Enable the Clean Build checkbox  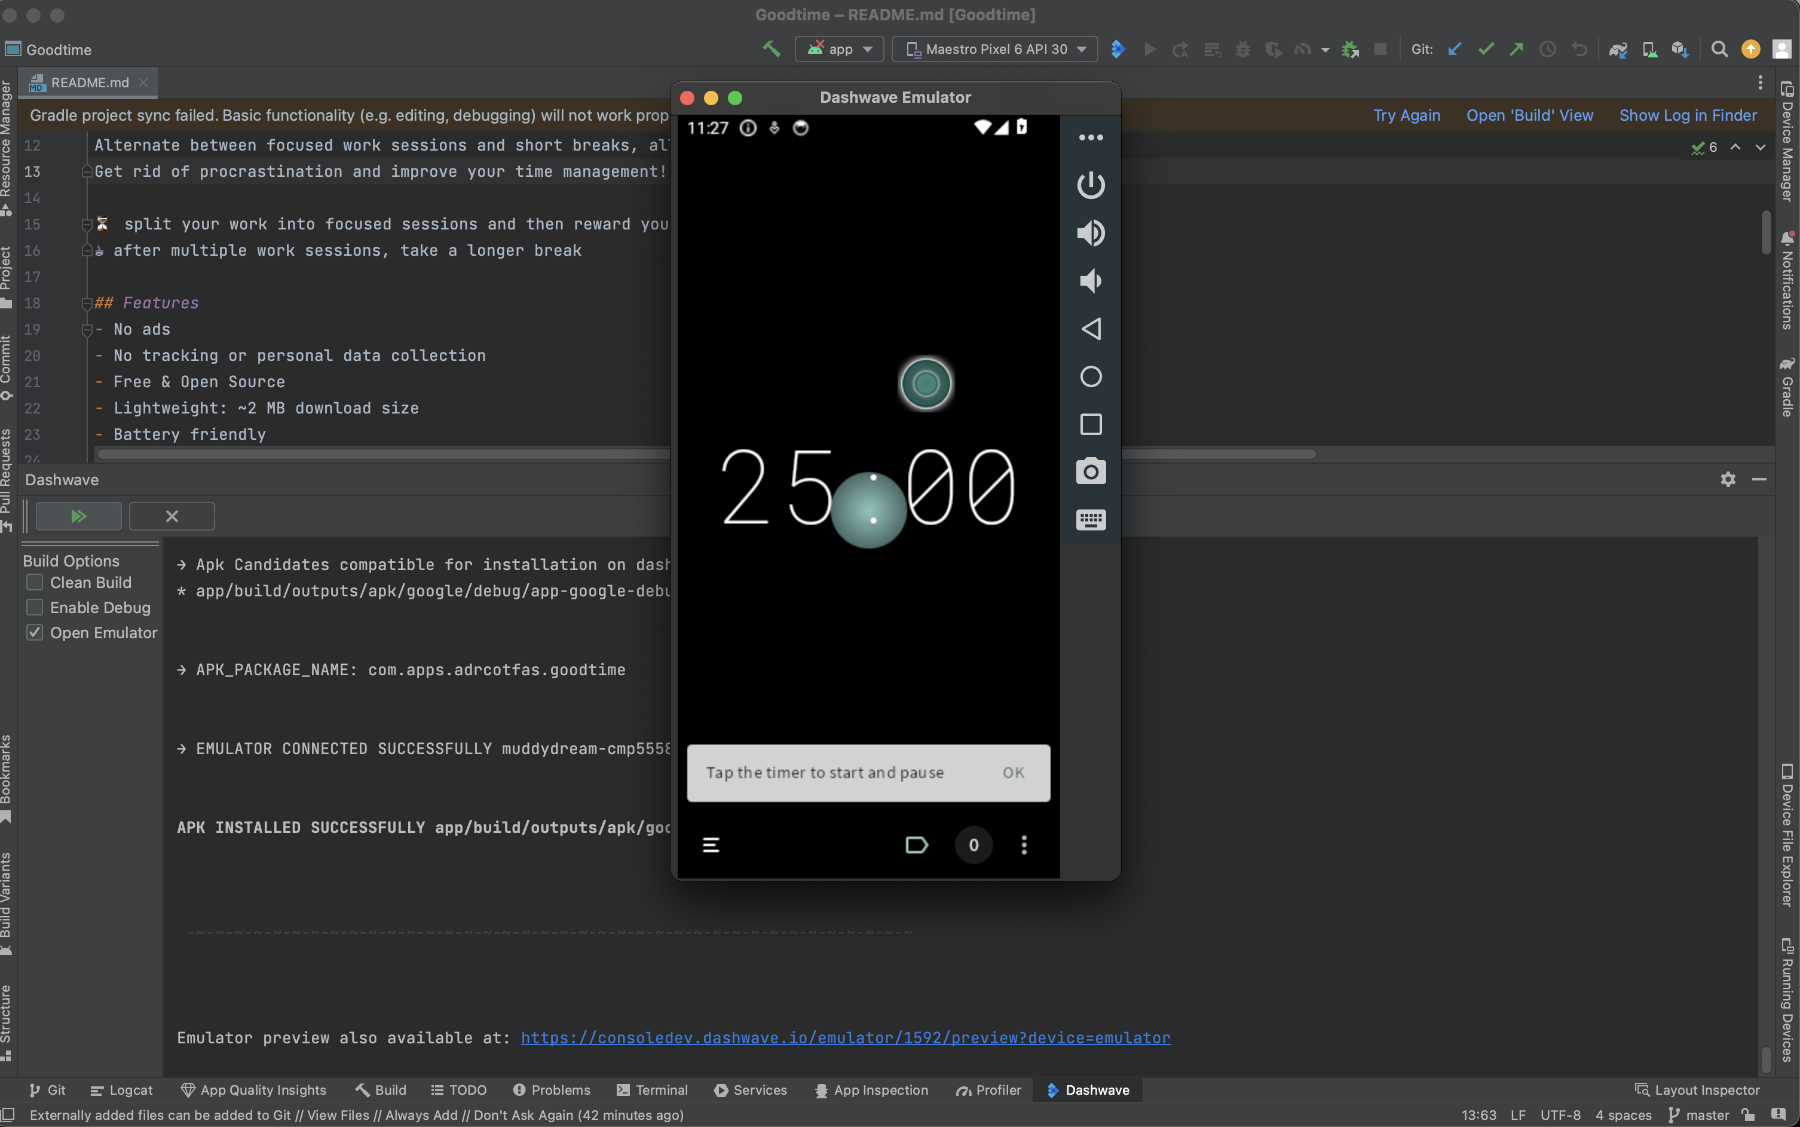(x=35, y=582)
